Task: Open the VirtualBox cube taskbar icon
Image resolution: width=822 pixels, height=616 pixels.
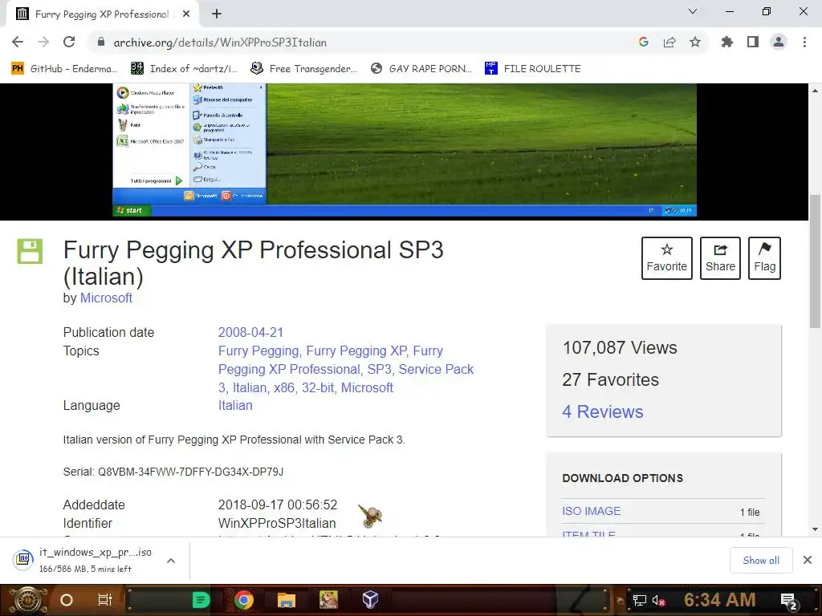Action: coord(370,599)
